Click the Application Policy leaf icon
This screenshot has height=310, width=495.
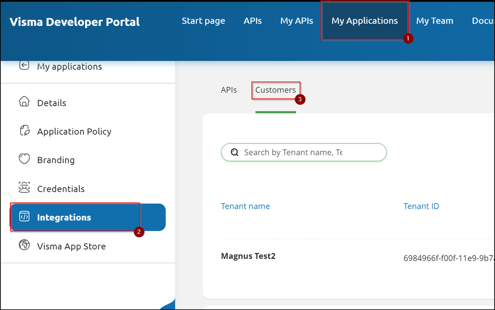tap(24, 131)
